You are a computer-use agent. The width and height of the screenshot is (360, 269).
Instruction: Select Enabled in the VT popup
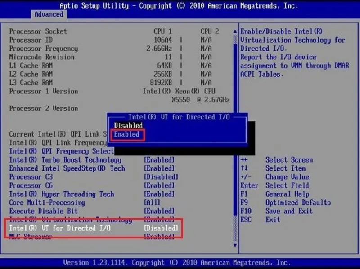126,134
